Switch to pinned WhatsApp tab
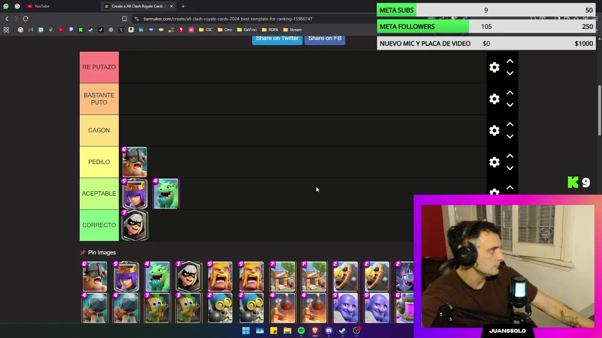This screenshot has width=602, height=338. coord(6,6)
